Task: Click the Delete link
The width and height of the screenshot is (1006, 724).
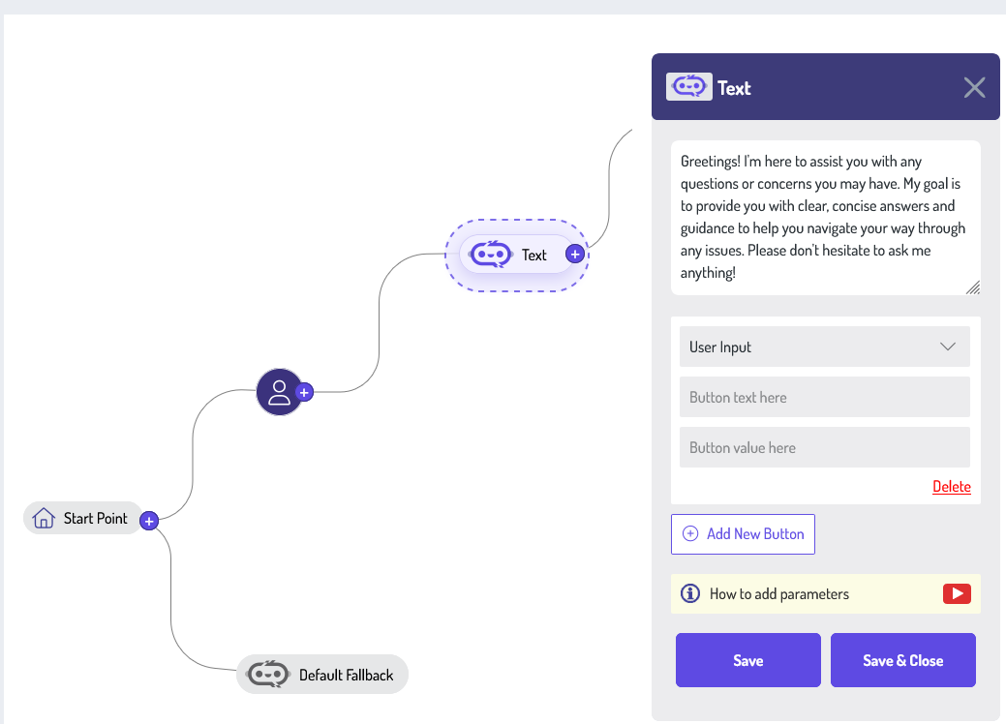Action: 951,487
